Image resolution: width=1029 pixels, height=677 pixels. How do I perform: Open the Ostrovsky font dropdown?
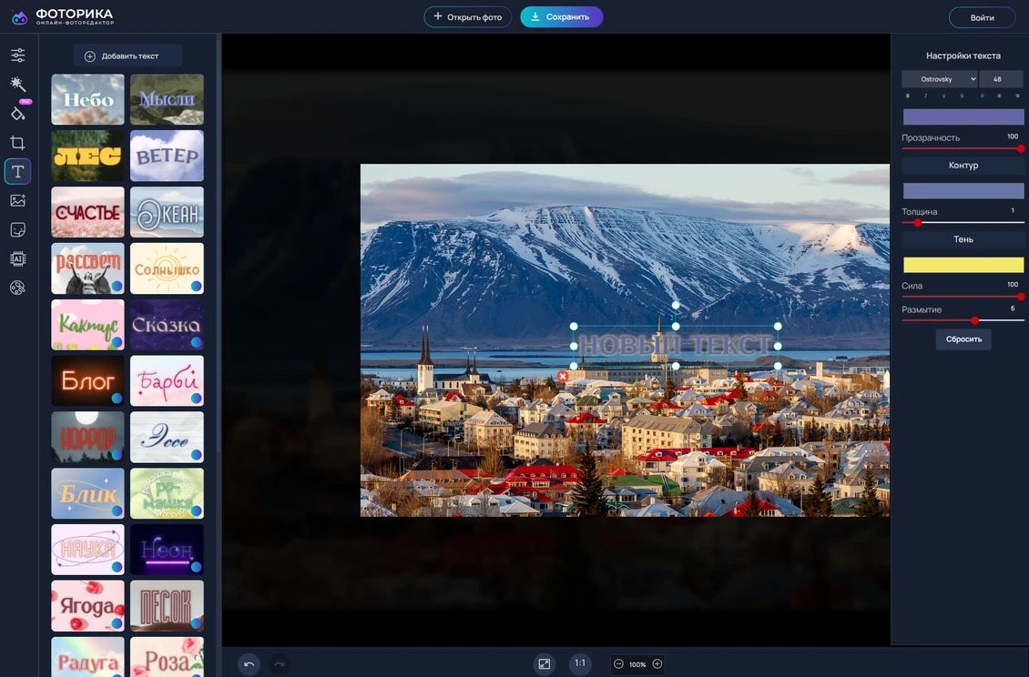[939, 79]
